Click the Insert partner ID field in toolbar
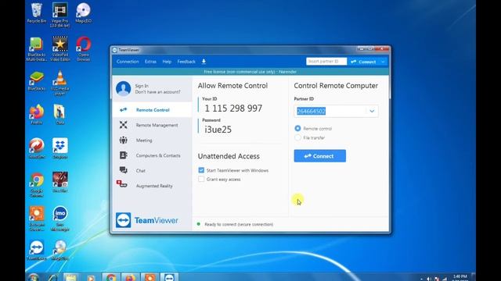This screenshot has height=281, width=501. 326,61
